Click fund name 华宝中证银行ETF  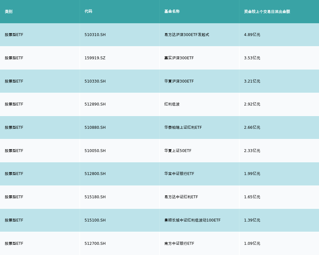click(179, 174)
